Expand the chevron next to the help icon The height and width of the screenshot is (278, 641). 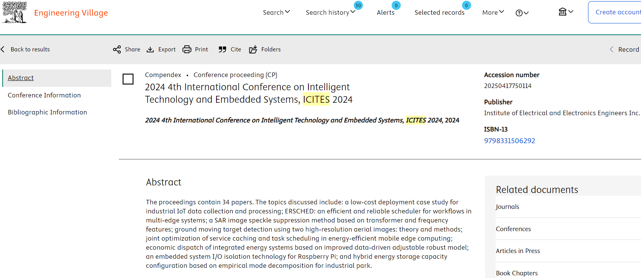(526, 13)
